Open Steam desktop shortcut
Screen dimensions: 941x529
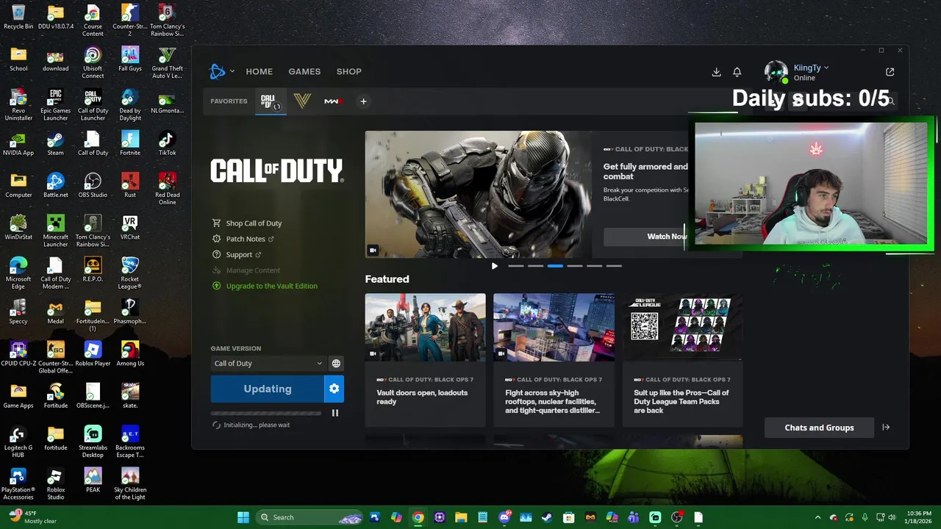(x=55, y=143)
